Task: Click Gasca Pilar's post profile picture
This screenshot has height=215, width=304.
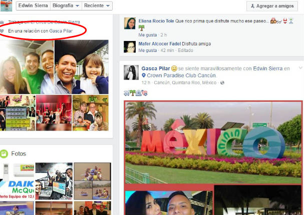Action: 132,72
